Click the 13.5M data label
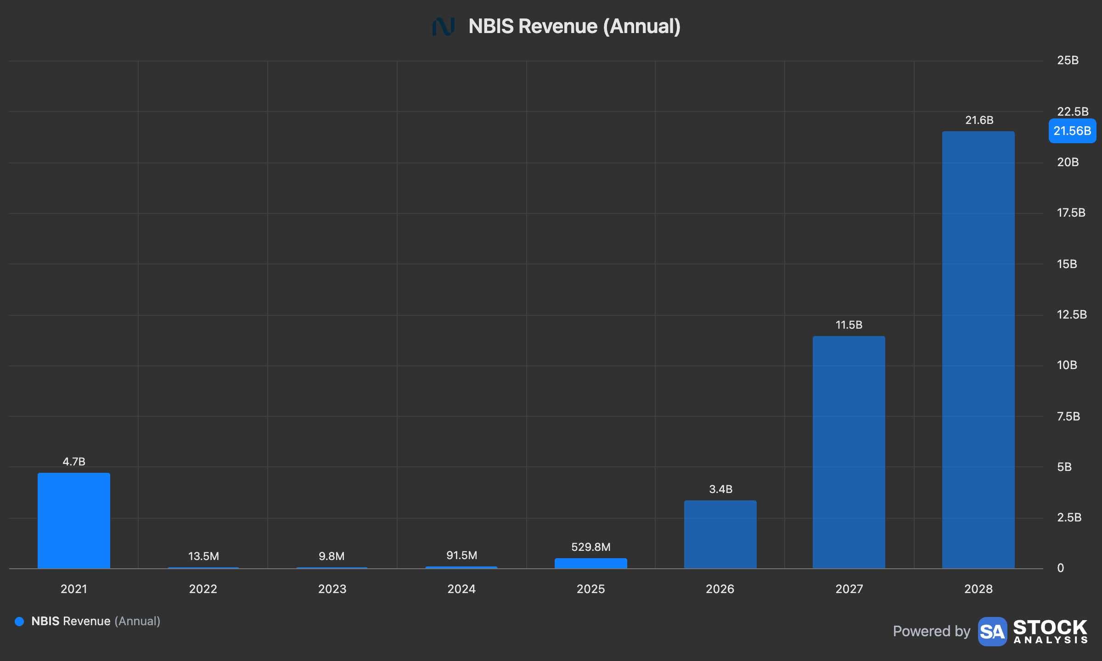 [x=203, y=556]
